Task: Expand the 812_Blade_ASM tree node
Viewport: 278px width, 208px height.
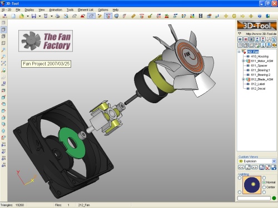Action: 244,79
